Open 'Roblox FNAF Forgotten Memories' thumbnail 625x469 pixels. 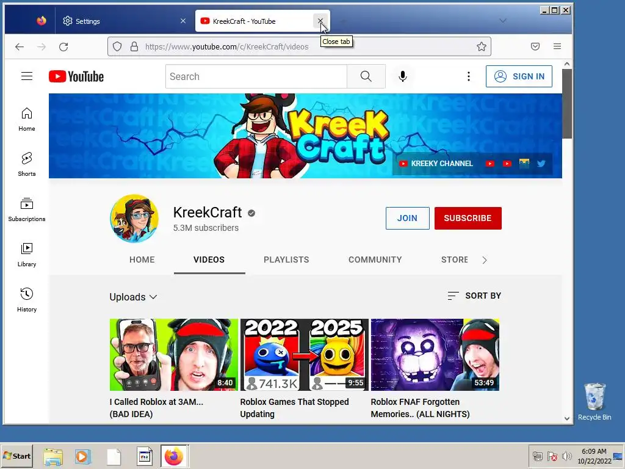tap(435, 355)
